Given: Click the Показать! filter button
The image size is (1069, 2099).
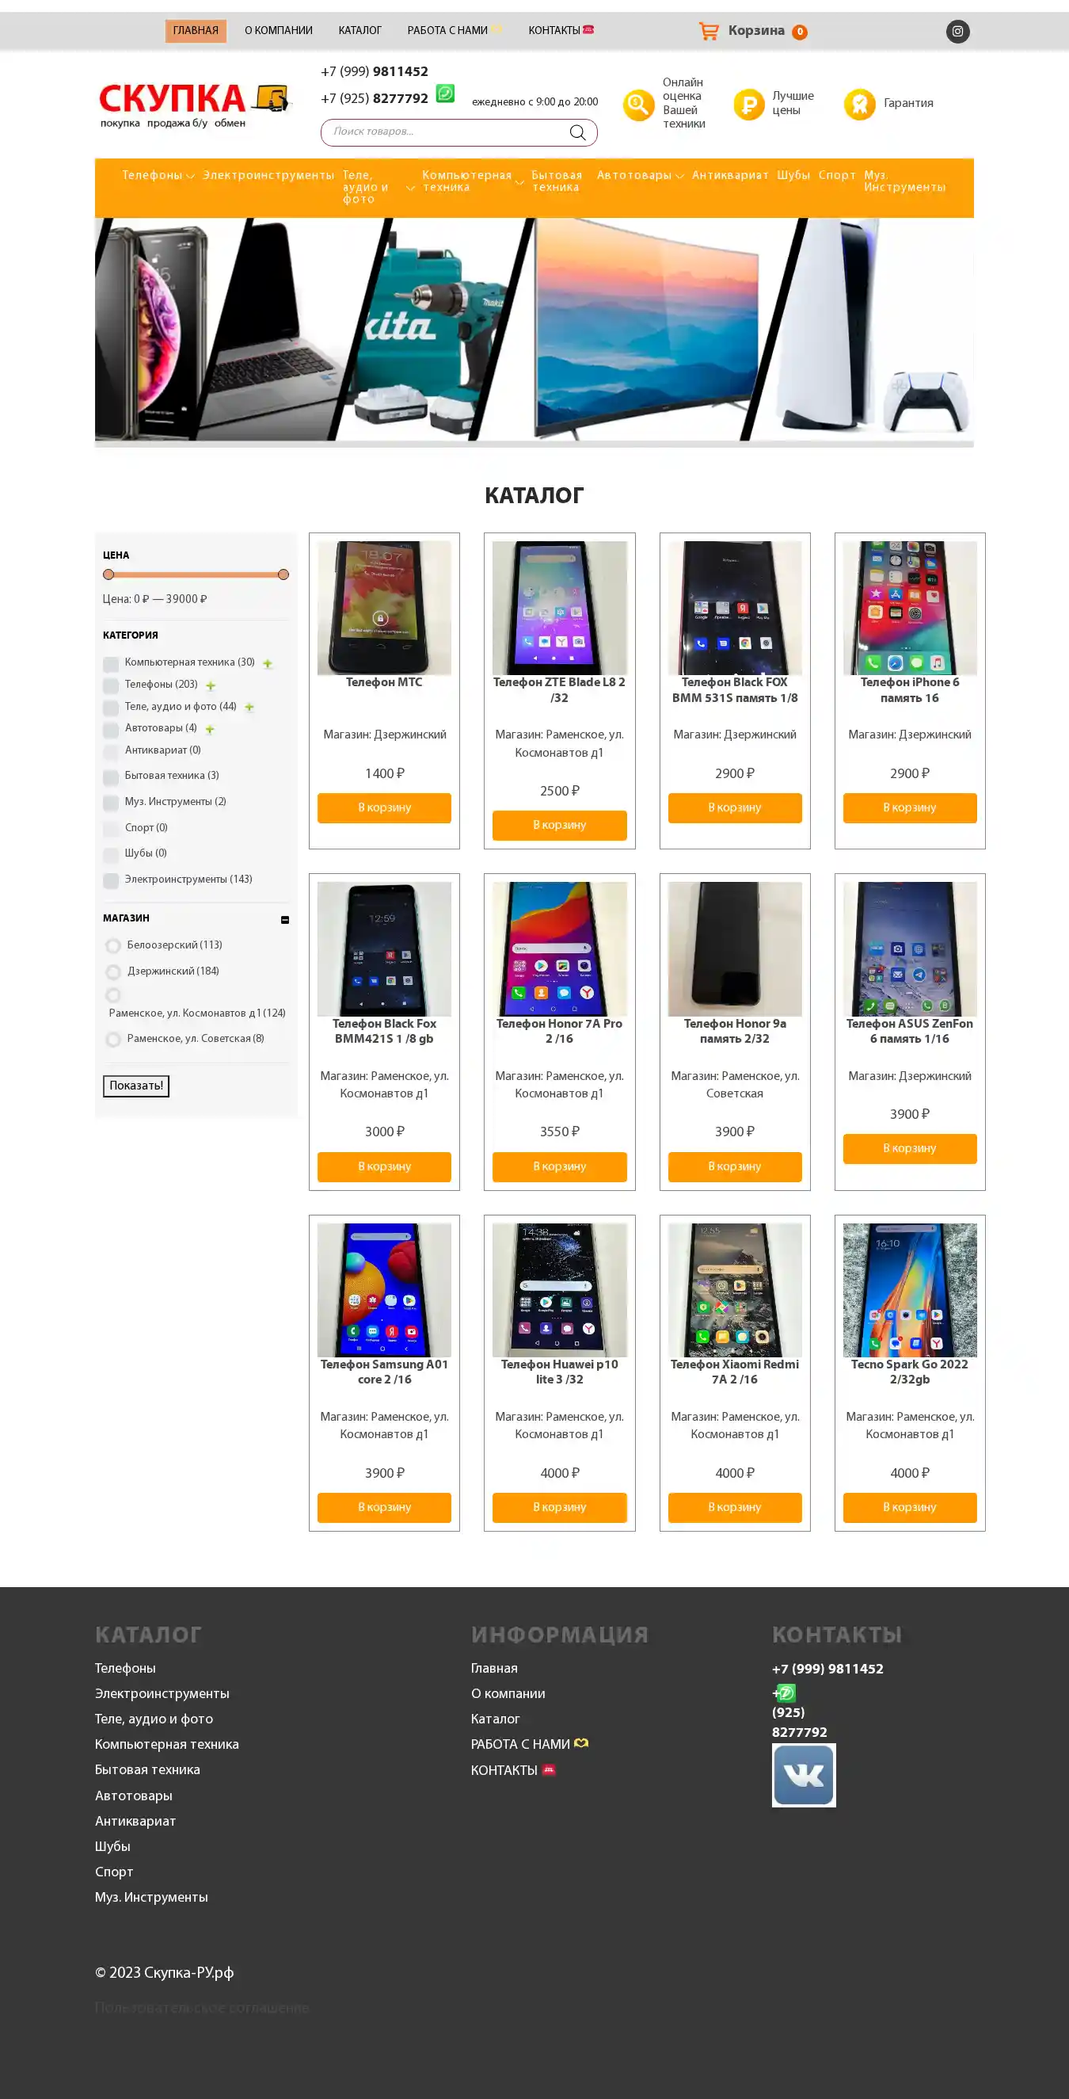Looking at the screenshot, I should click(136, 1086).
